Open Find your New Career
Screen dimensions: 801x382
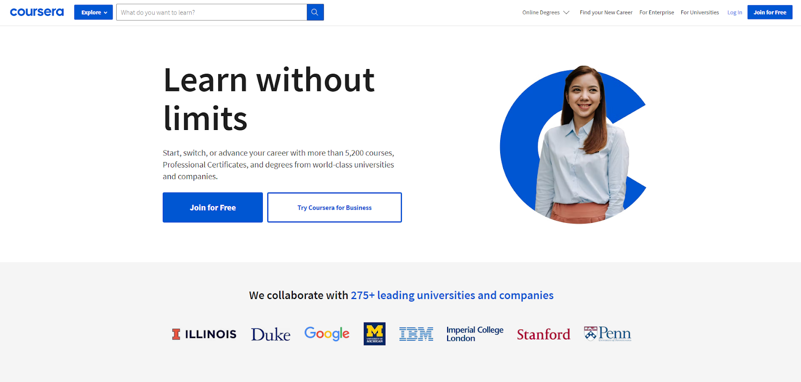(606, 12)
